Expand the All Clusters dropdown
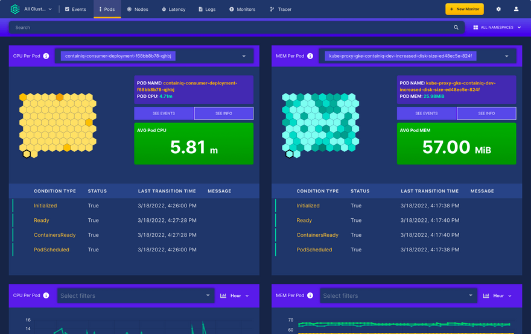 click(37, 9)
